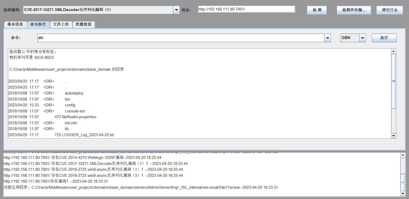Click the command input containing dir
This screenshot has height=199, width=409.
click(x=181, y=38)
